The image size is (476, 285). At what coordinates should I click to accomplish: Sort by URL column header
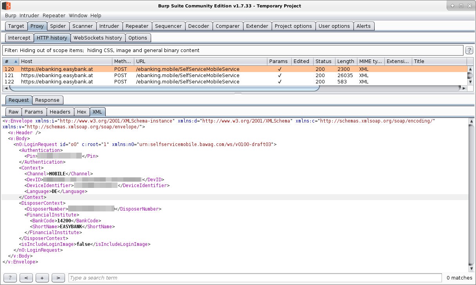(200, 61)
